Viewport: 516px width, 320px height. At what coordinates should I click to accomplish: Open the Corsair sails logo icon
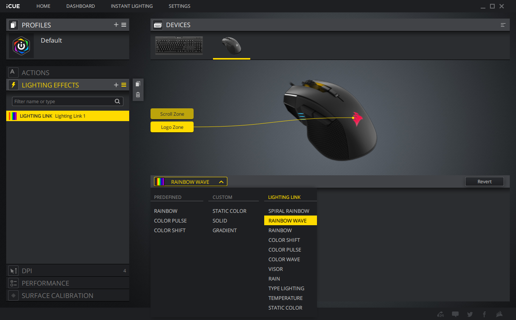coord(500,314)
